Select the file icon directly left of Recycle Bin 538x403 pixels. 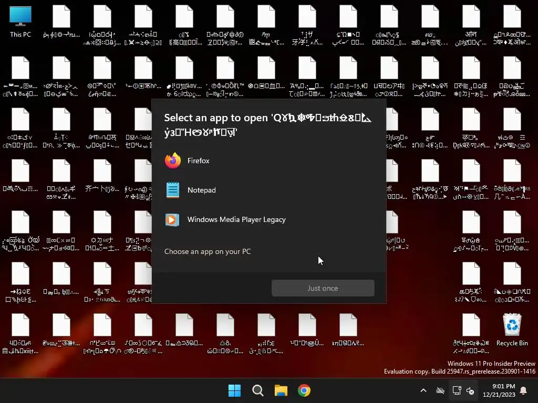(471, 334)
